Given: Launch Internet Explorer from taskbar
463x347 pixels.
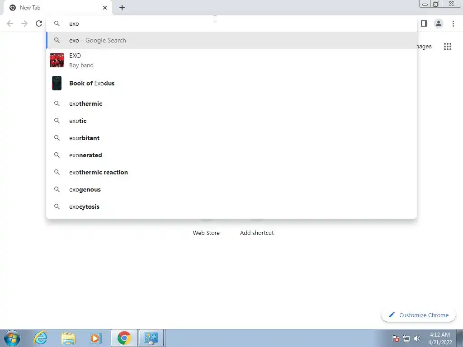Looking at the screenshot, I should point(40,338).
